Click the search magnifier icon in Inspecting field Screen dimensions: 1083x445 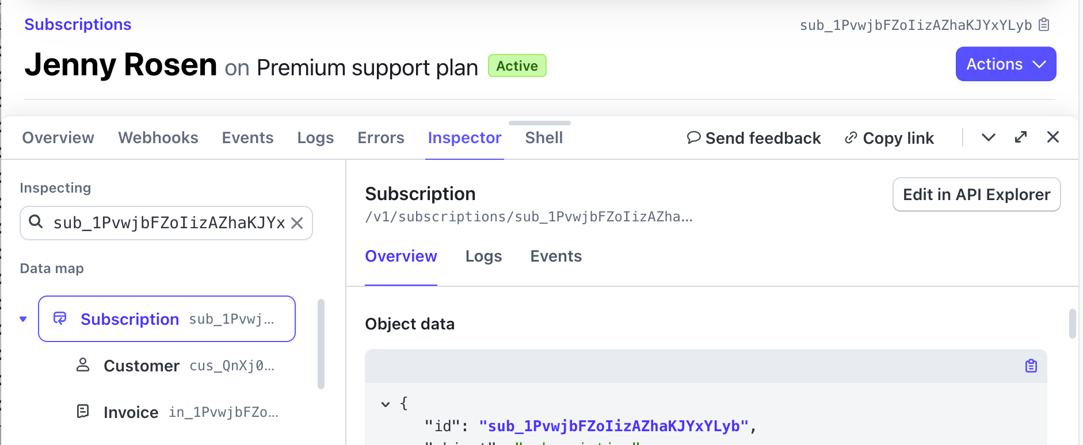pos(36,222)
